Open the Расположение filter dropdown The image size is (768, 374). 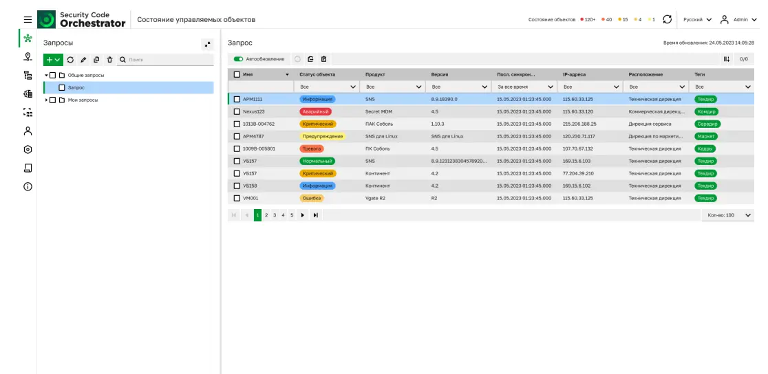pos(655,87)
